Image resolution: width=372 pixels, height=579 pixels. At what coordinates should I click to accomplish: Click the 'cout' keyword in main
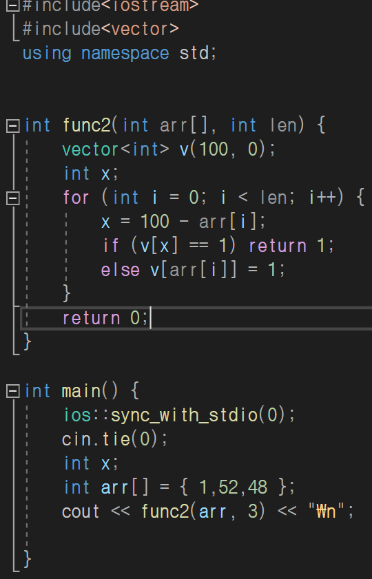pyautogui.click(x=81, y=512)
